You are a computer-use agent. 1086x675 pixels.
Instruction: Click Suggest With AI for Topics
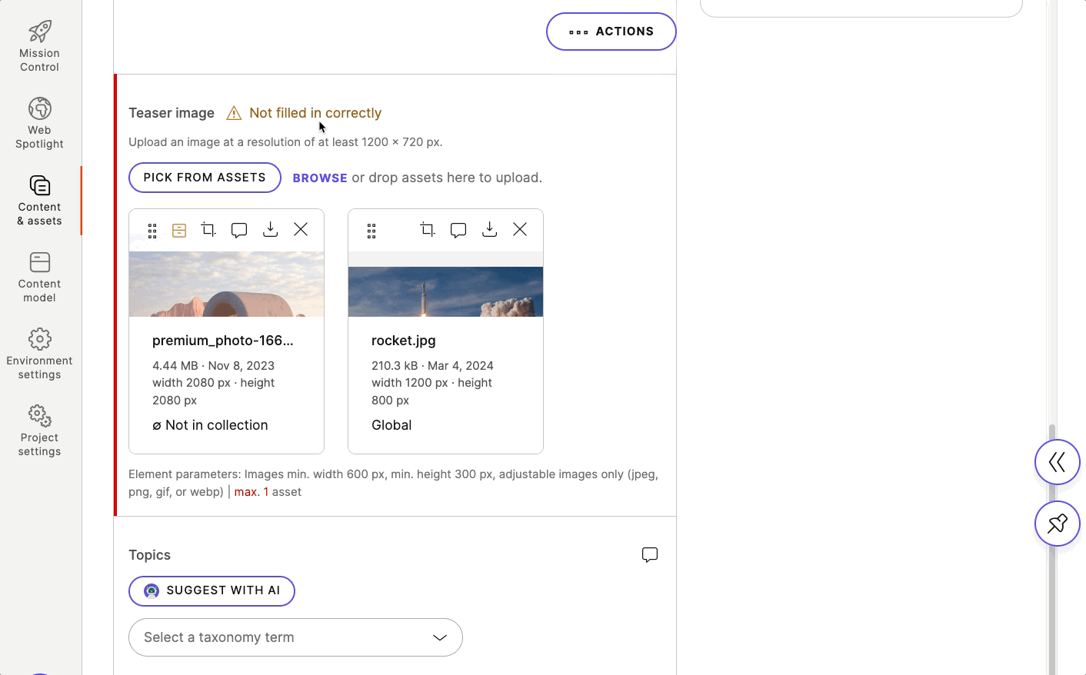coord(212,591)
